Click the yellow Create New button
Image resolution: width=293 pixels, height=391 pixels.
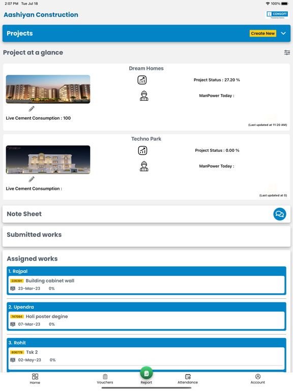(263, 34)
